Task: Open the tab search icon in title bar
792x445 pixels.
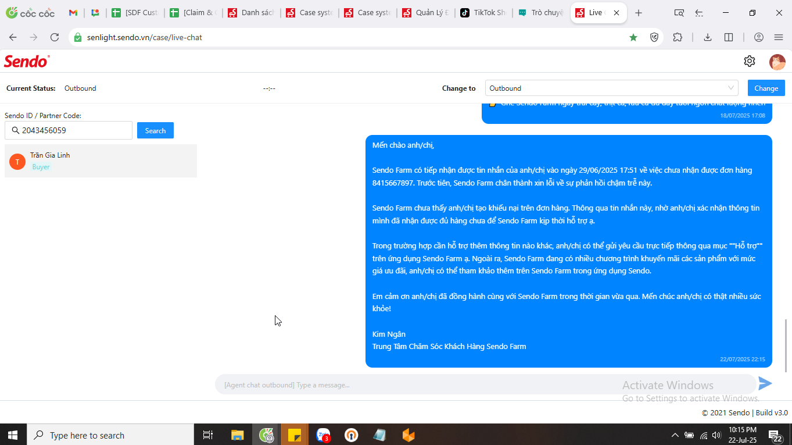Action: tap(679, 13)
